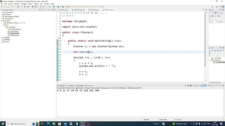Image resolution: width=225 pixels, height=126 pixels.
Task: Maximize the Console panel
Action: coord(223,85)
